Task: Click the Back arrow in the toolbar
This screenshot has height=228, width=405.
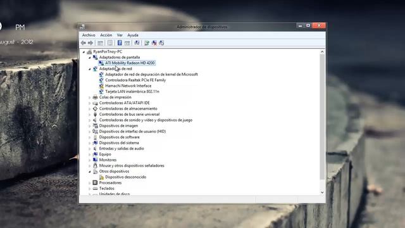Action: 84,43
